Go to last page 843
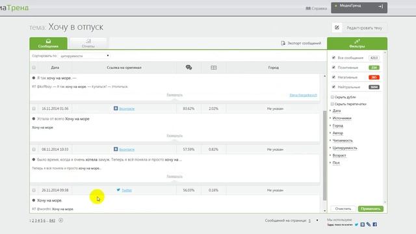The width and height of the screenshot is (416, 234). 52,221
